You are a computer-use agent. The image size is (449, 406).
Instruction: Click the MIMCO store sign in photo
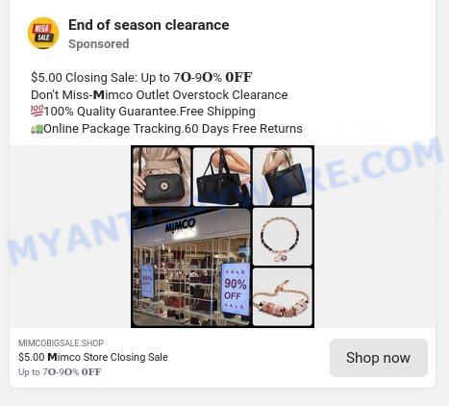click(x=180, y=226)
